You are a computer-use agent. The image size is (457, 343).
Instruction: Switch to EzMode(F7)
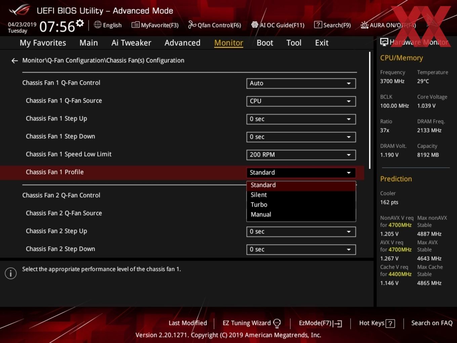pos(320,323)
